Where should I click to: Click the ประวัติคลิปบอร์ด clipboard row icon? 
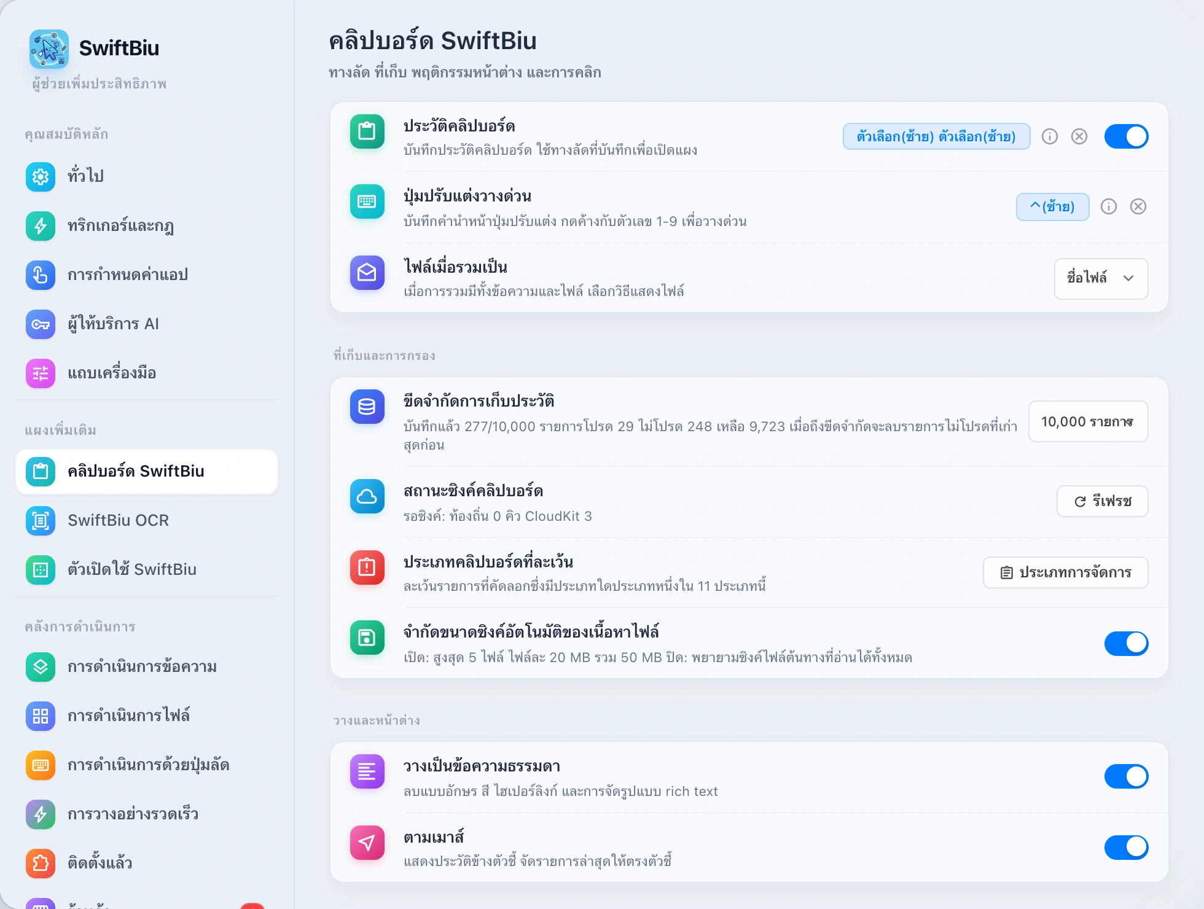click(x=367, y=131)
